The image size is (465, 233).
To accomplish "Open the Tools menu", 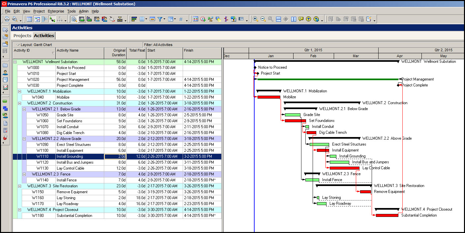I will 72,11.
